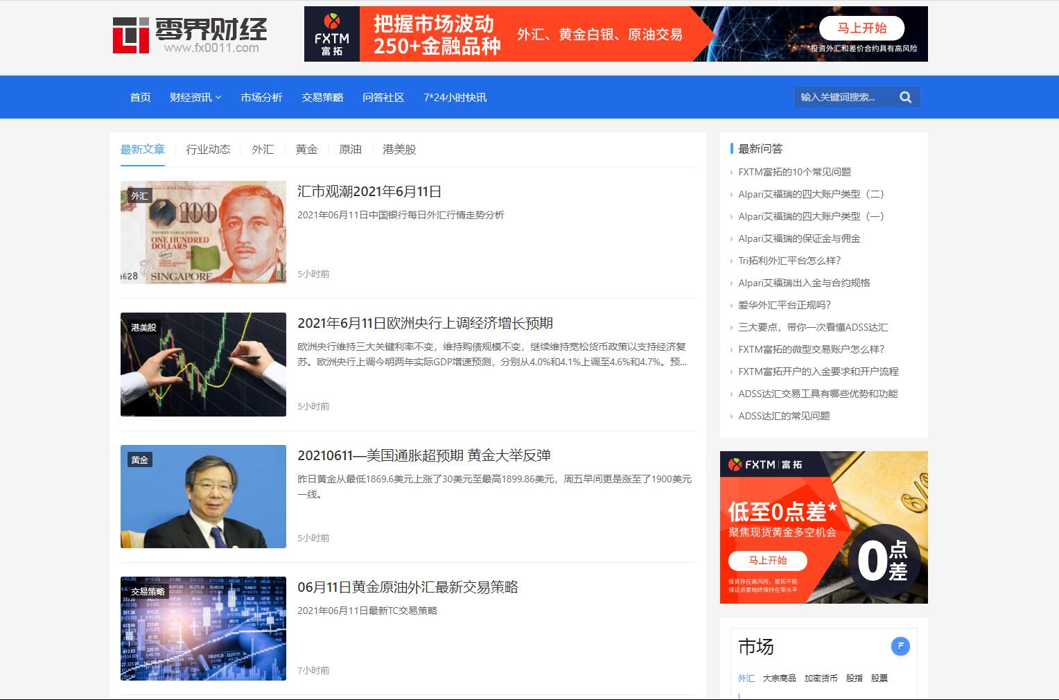
Task: Open the 市场分析 menu item
Action: [261, 98]
